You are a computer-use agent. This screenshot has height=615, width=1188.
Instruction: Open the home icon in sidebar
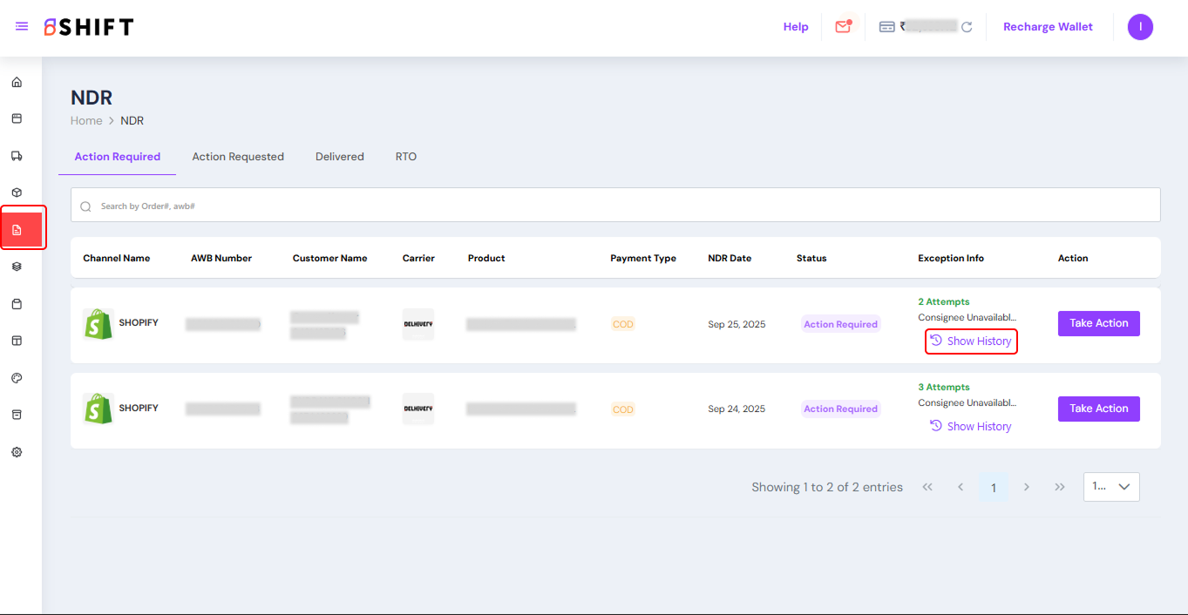pos(17,83)
